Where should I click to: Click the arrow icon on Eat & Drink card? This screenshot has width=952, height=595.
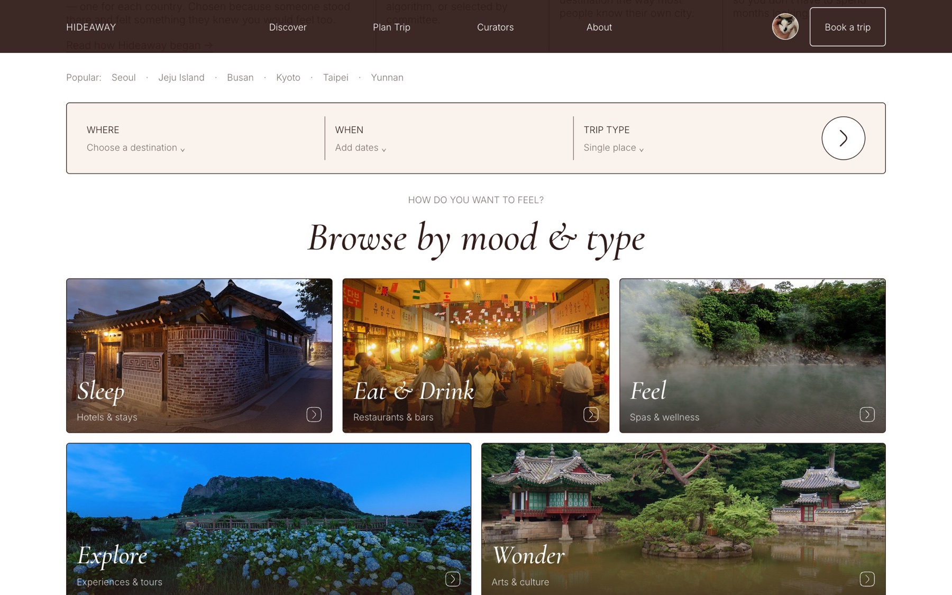point(591,414)
